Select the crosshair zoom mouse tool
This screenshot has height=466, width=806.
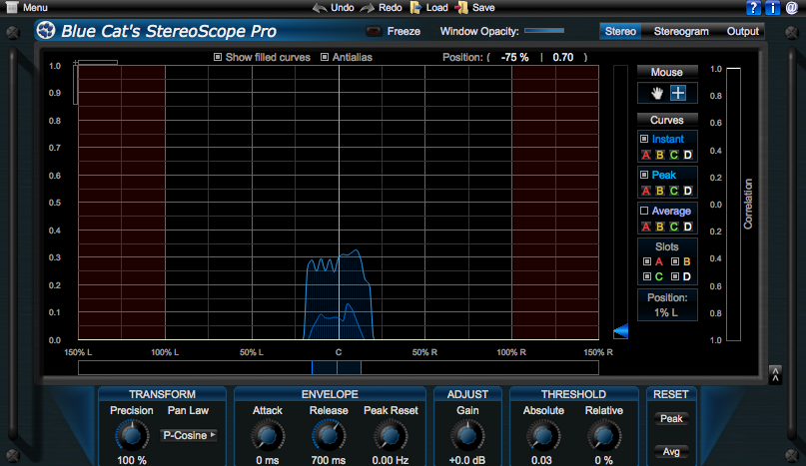(678, 93)
